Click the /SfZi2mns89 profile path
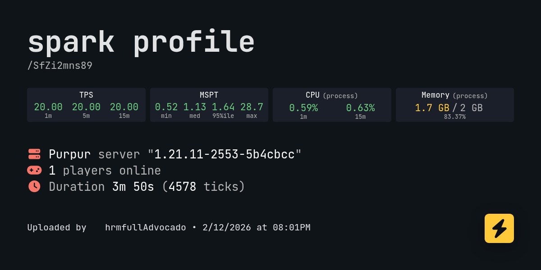The width and height of the screenshot is (541, 270). point(60,66)
